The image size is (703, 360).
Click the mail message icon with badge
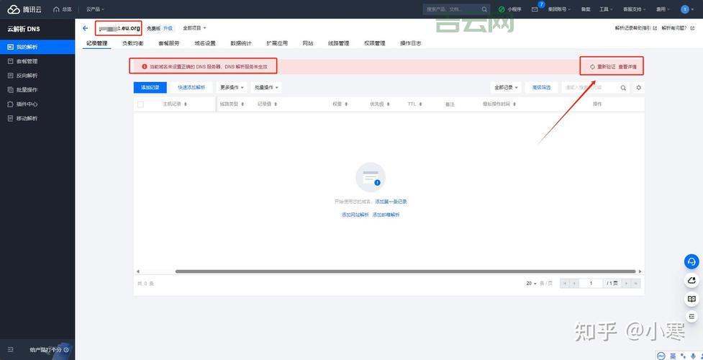[535, 9]
